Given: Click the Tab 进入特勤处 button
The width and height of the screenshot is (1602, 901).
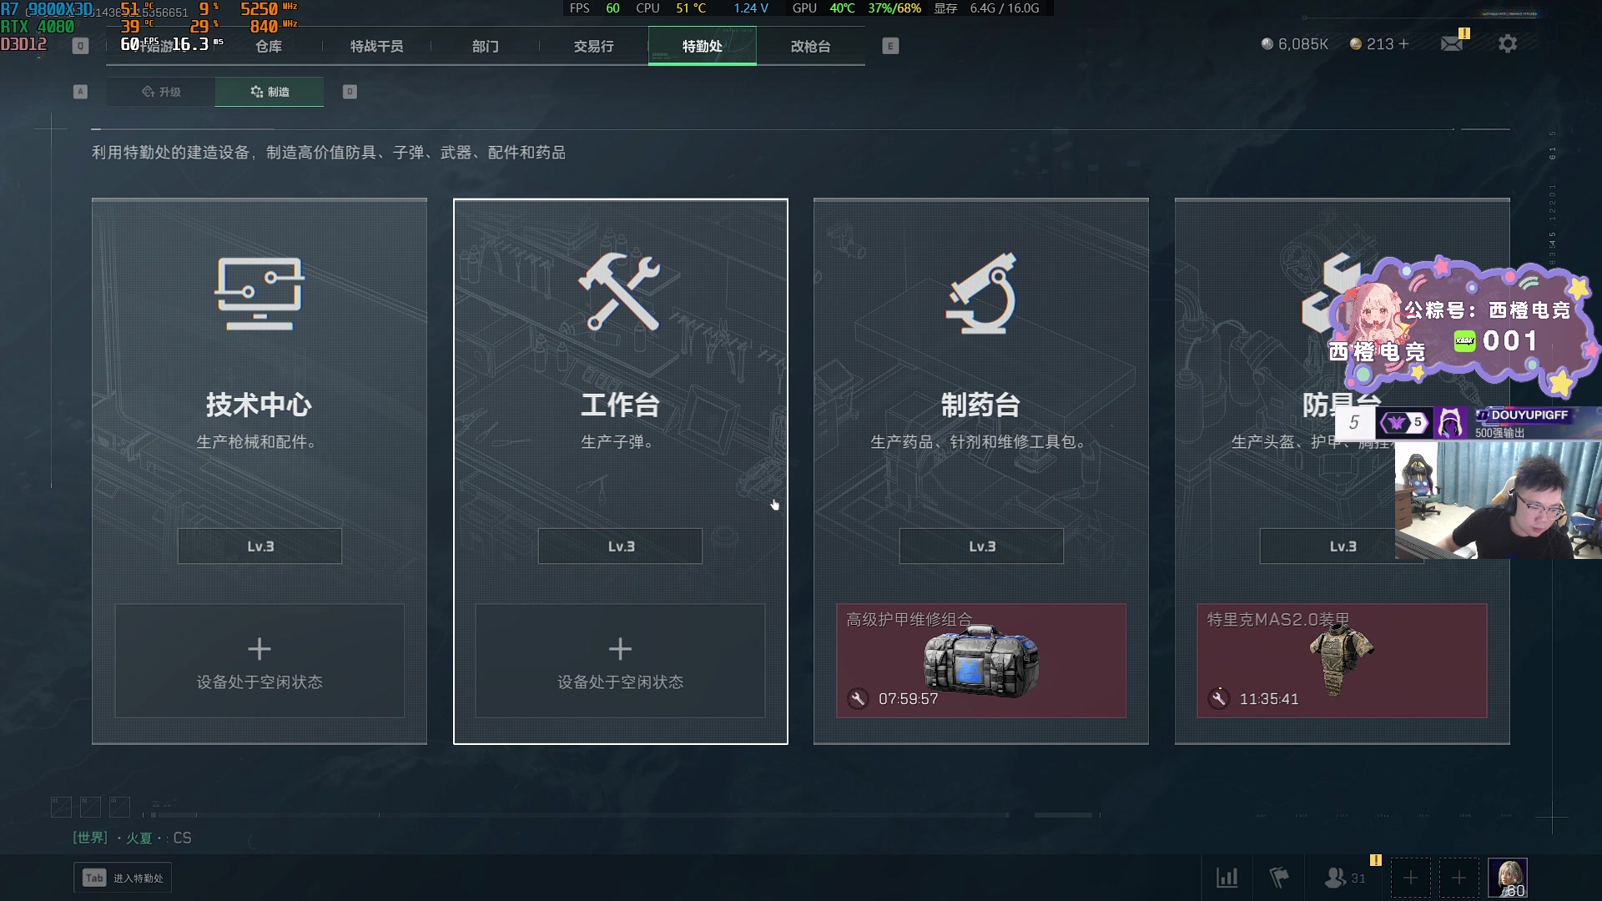Looking at the screenshot, I should 123,878.
